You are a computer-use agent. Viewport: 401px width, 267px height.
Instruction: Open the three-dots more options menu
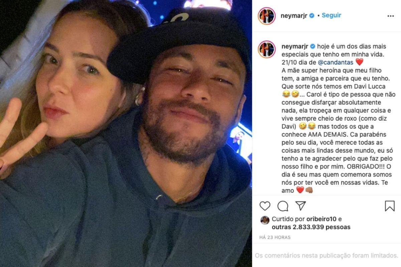(x=390, y=16)
